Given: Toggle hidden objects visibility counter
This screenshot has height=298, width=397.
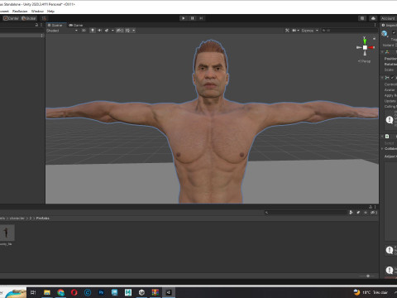Looking at the screenshot, I should point(120,31).
